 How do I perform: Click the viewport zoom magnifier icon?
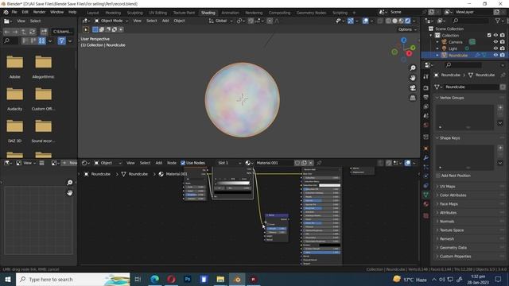tap(413, 68)
